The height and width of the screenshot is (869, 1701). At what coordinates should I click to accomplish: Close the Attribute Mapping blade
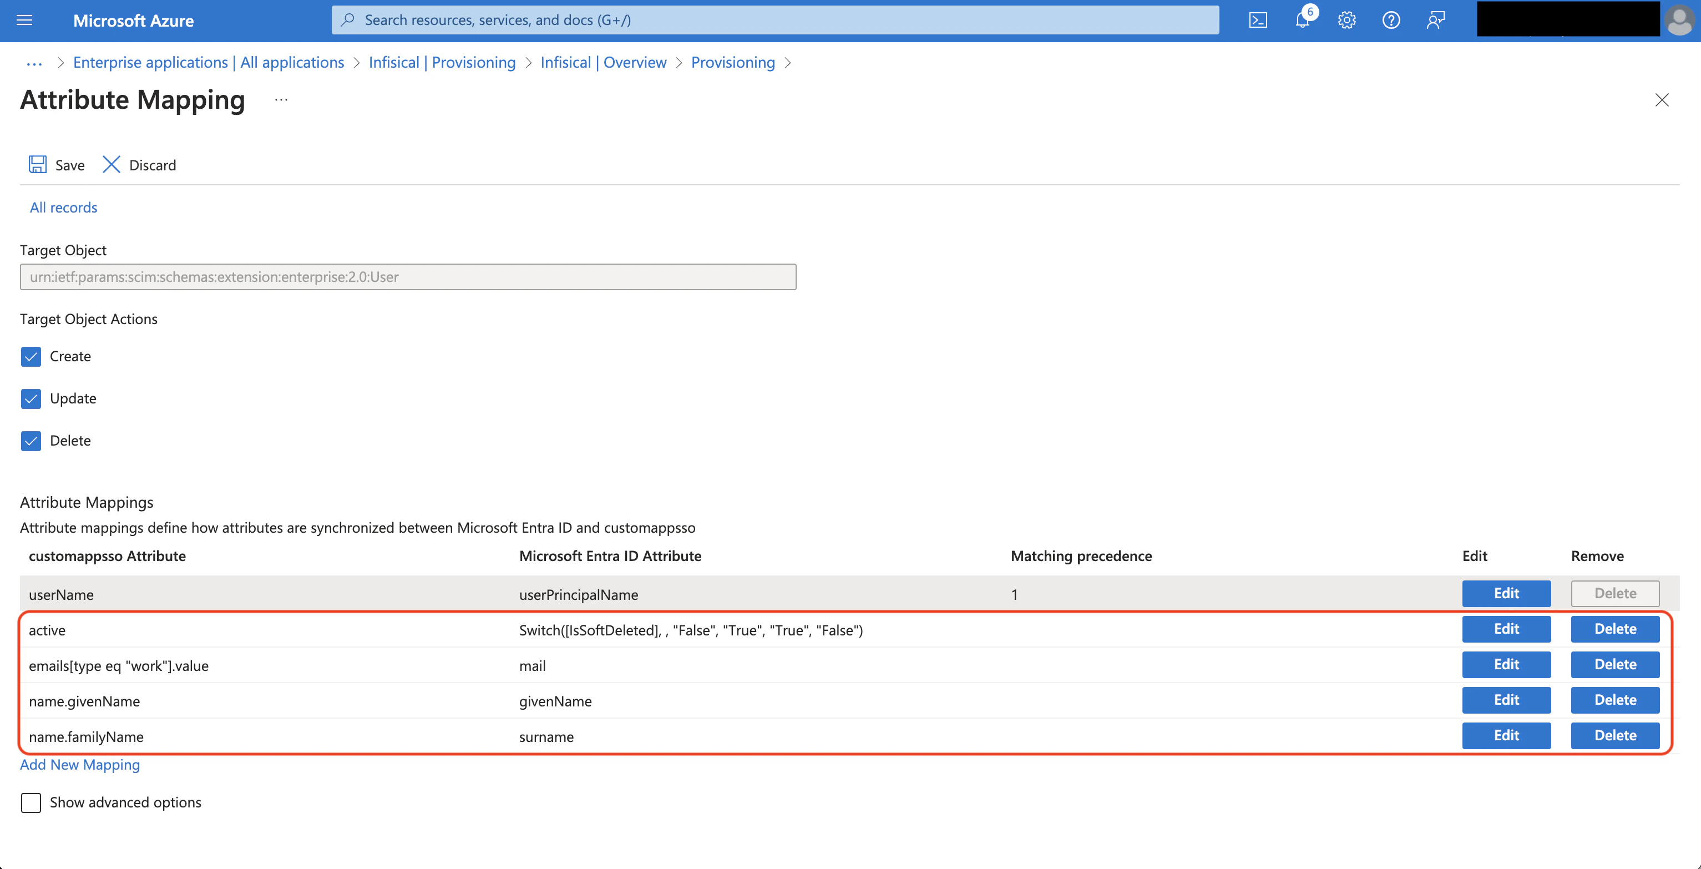1662,100
